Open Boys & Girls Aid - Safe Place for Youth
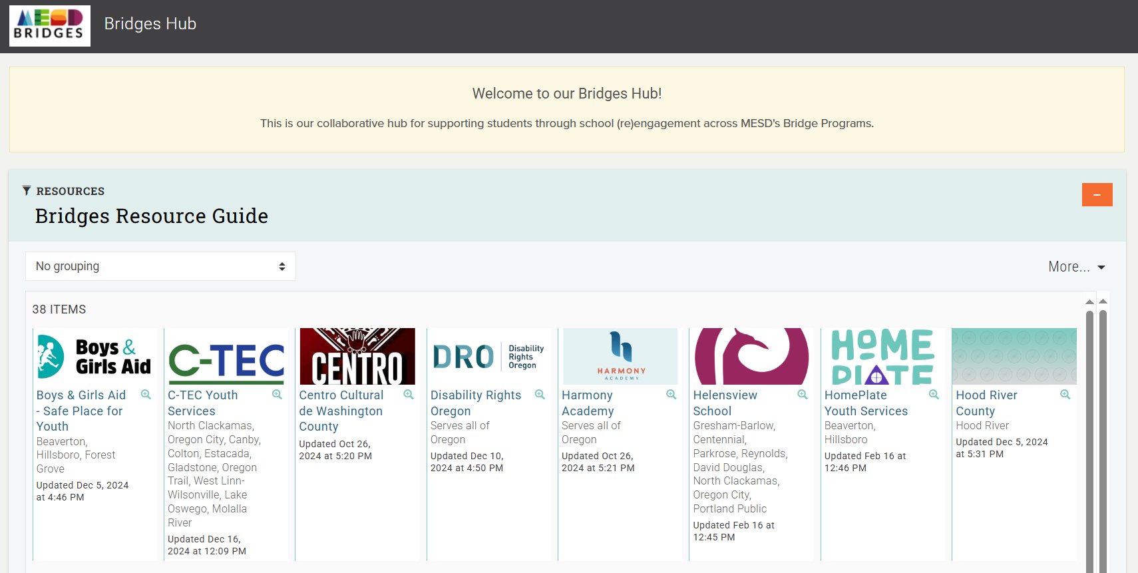Viewport: 1138px width, 573px height. click(81, 411)
